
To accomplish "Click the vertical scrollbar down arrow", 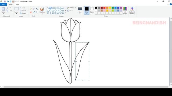I will click(x=171, y=85).
